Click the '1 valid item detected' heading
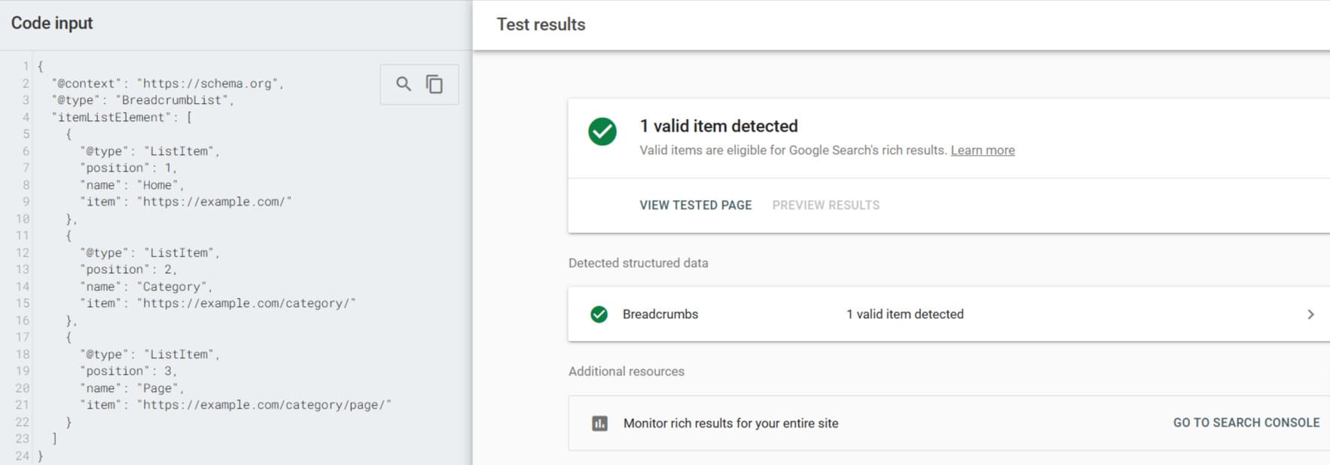 [718, 126]
